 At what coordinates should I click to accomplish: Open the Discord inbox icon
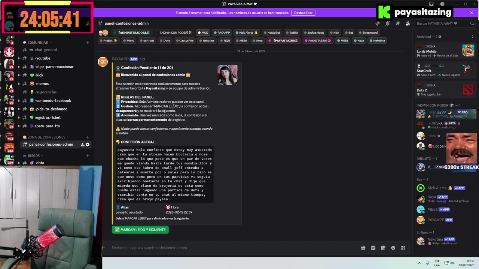click(431, 4)
